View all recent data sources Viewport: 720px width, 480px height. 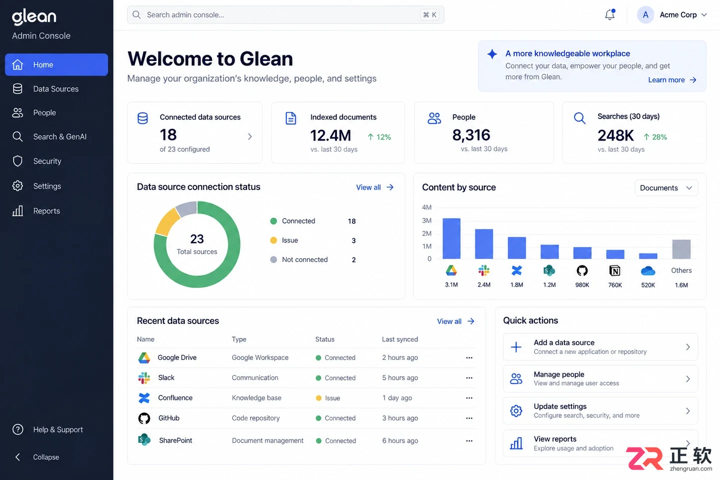pyautogui.click(x=456, y=321)
